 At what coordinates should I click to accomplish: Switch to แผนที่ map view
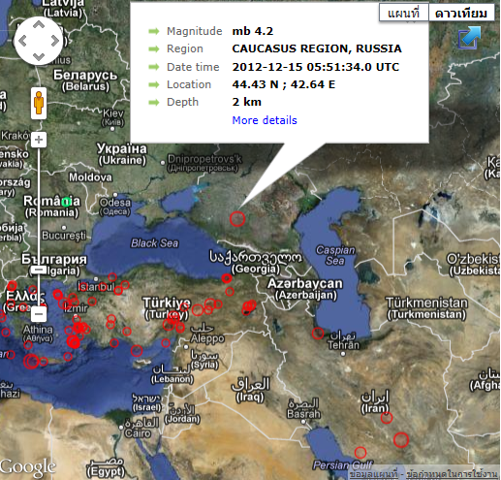pyautogui.click(x=404, y=13)
